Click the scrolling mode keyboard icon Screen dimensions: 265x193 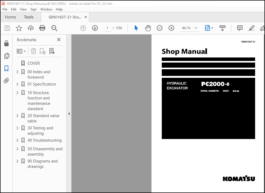(x=222, y=28)
